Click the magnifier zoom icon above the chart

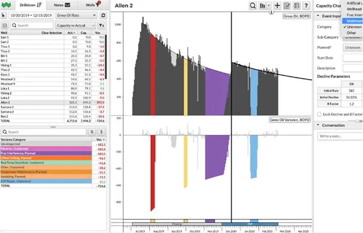253,6
